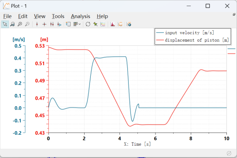
Task: Click the blue [m/s] axis unit label
Action: 19,39
